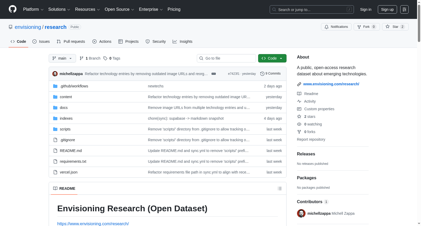Open the 'newtechs' commit message
The height and width of the screenshot is (226, 421).
[156, 86]
